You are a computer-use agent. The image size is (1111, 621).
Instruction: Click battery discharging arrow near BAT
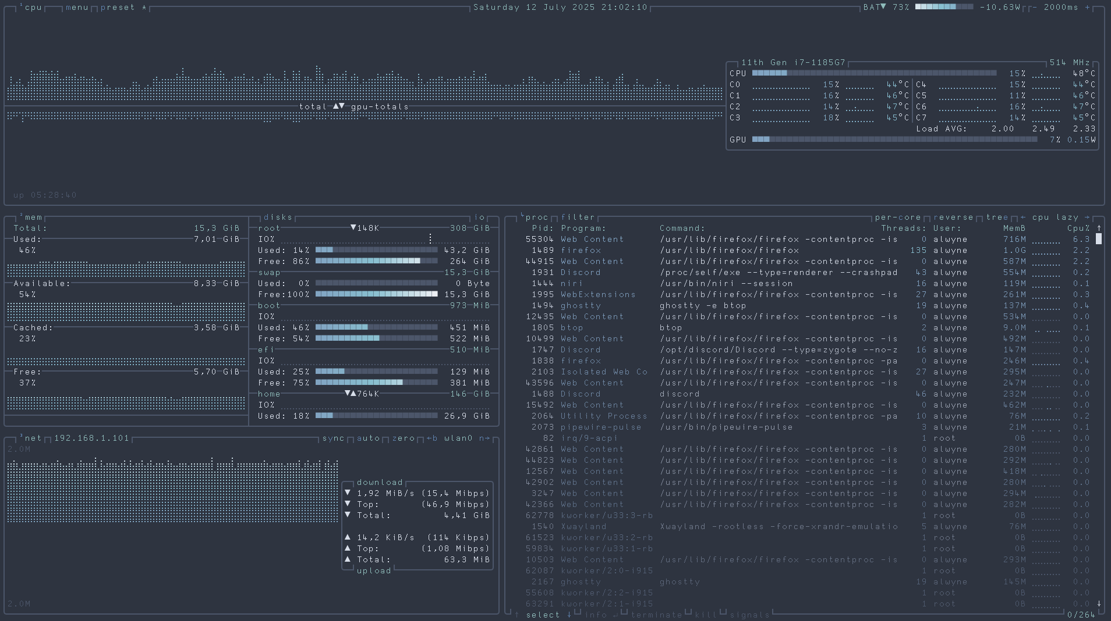pos(883,7)
